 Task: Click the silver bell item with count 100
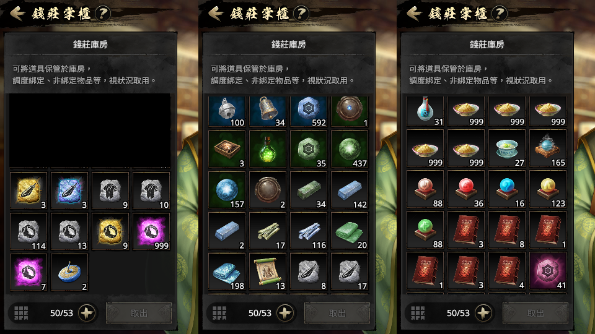coord(227,111)
